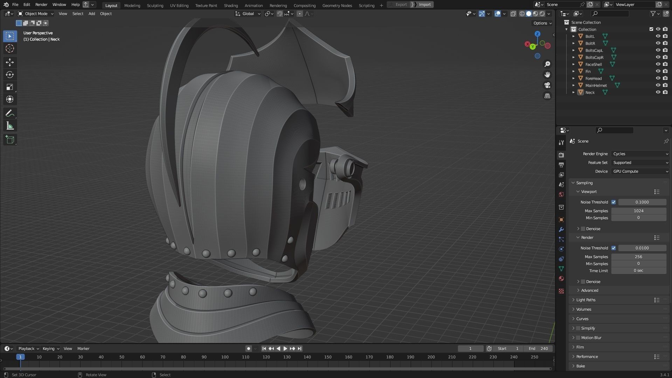This screenshot has width=672, height=378.
Task: Open the viewport Options button
Action: [542, 23]
